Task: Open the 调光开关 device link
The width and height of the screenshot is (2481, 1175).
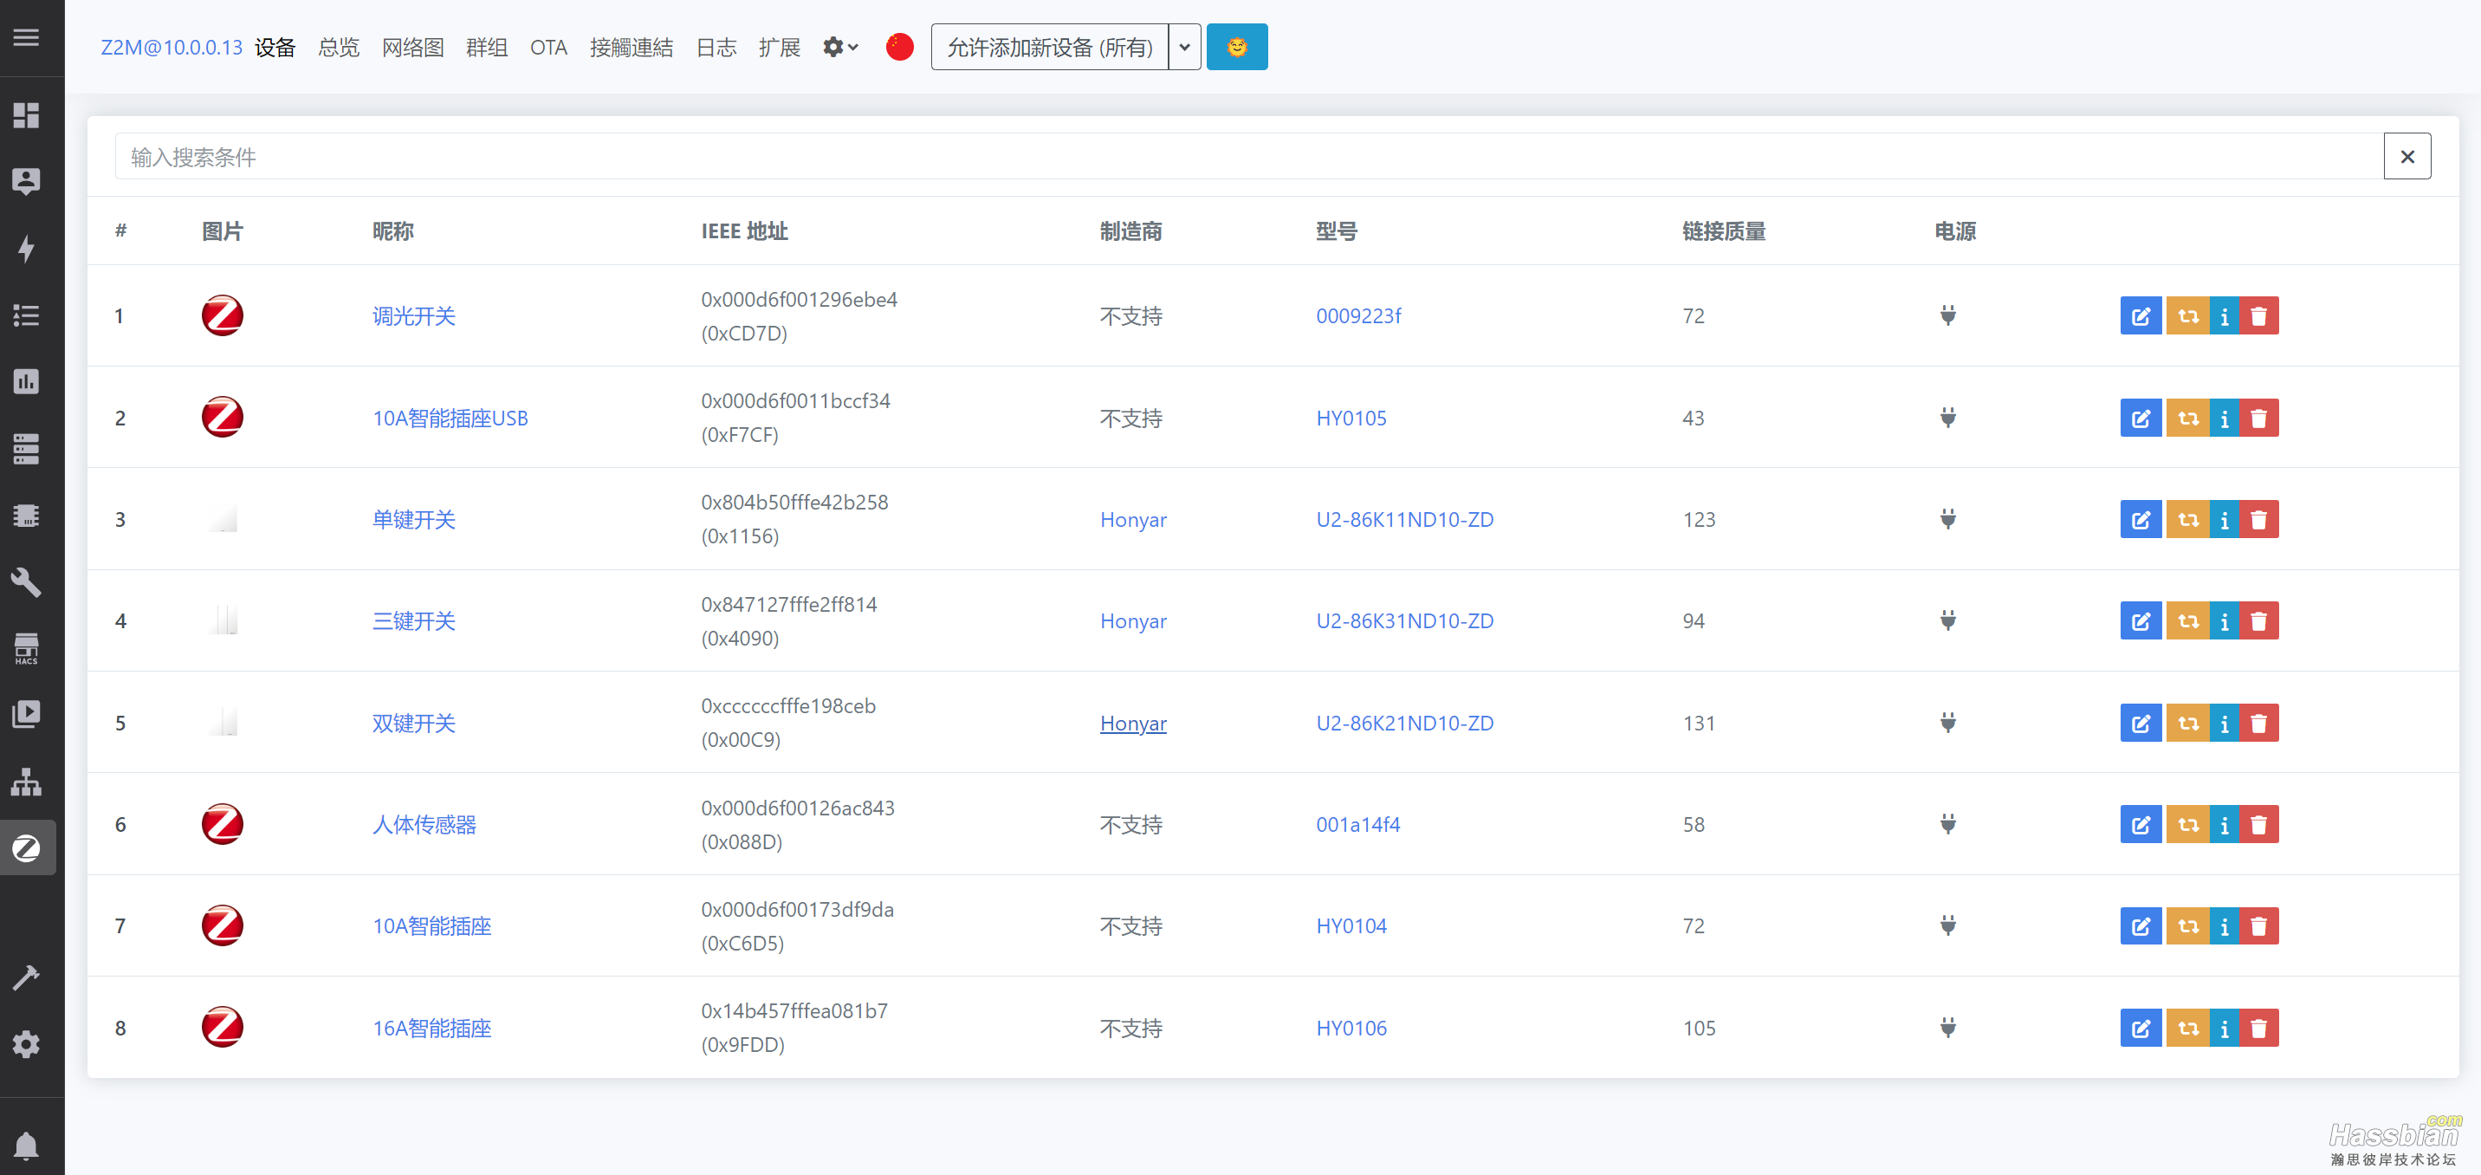Action: 413,316
